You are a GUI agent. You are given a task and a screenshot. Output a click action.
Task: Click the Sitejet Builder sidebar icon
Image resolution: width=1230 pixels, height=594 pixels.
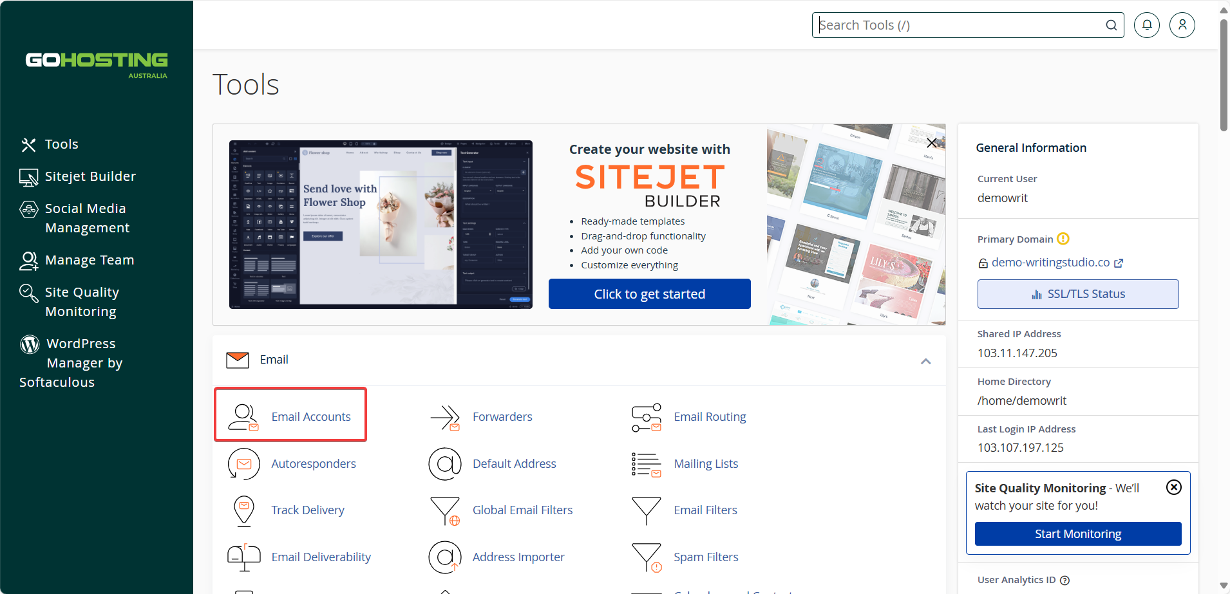click(28, 178)
